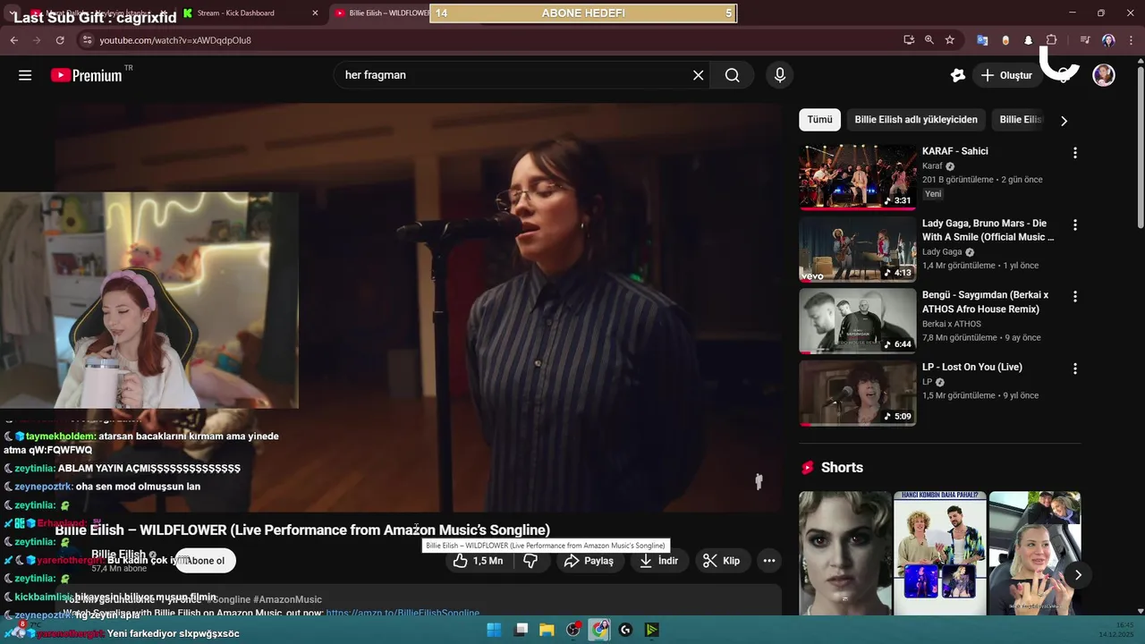Open LP - Lost On You (Live) thumbnail

[x=857, y=394]
